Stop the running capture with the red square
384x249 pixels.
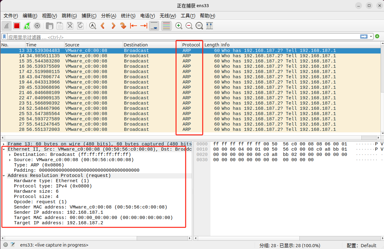point(17,26)
